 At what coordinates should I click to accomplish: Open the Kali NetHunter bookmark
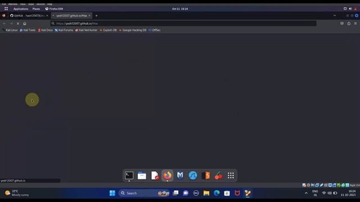[86, 30]
